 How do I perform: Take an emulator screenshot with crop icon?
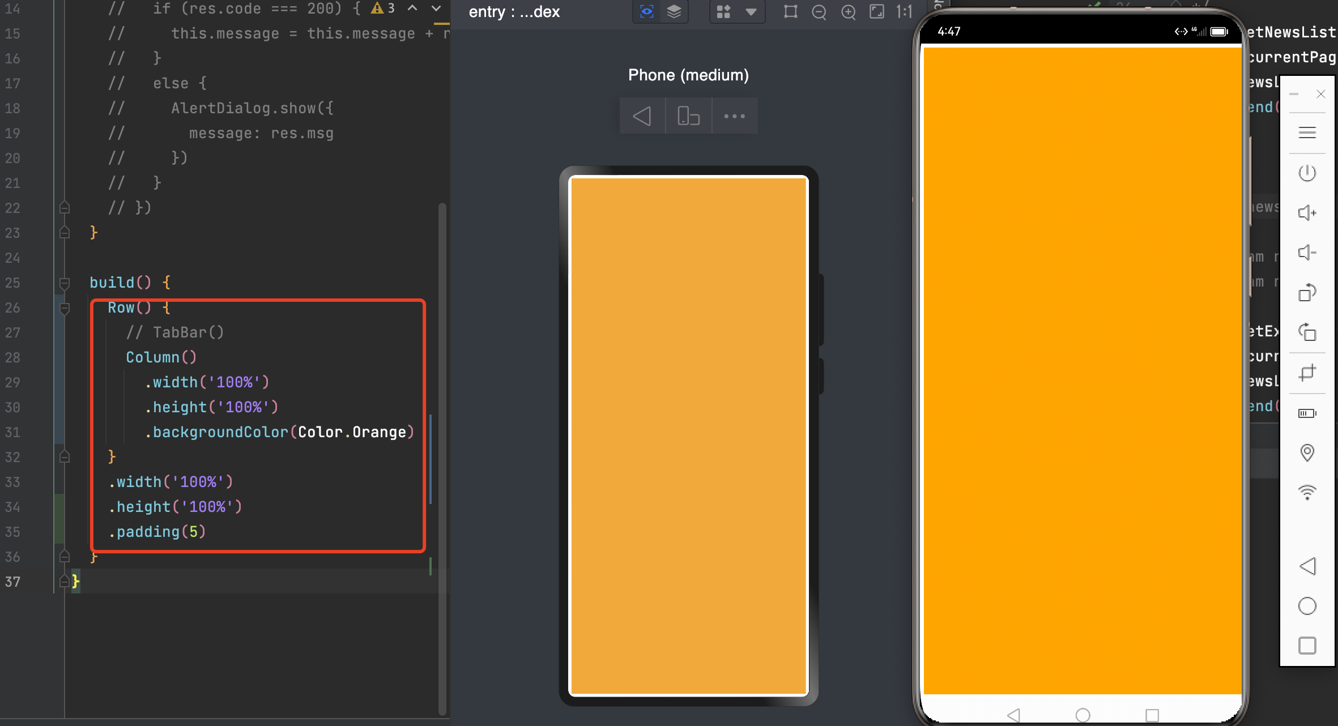(x=1307, y=373)
